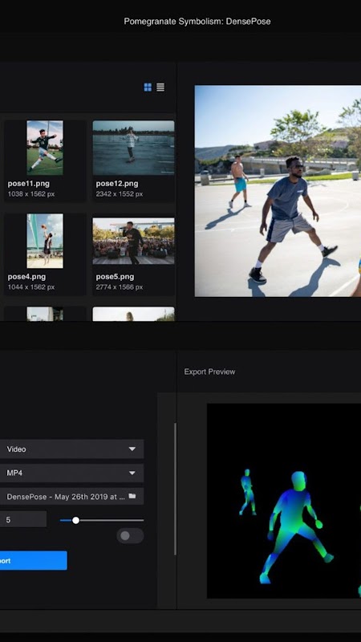Image resolution: width=361 pixels, height=642 pixels.
Task: Click the DensePose export preview image
Action: point(284,501)
